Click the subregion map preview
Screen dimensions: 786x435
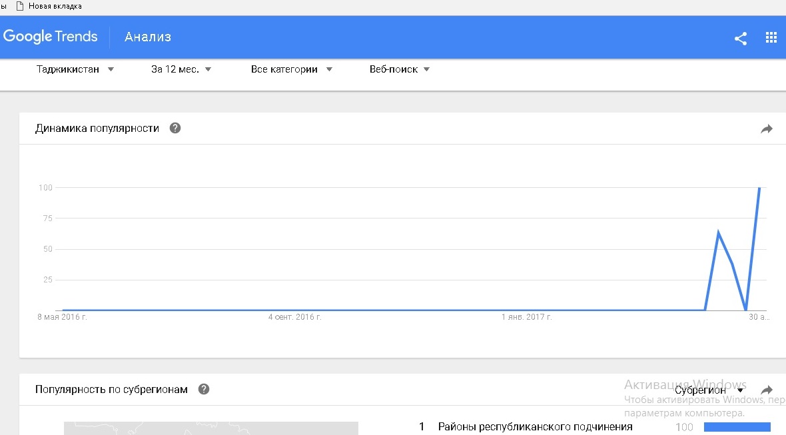[x=210, y=428]
